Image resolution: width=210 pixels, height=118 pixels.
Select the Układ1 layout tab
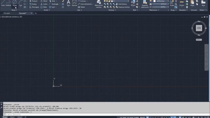12,117
